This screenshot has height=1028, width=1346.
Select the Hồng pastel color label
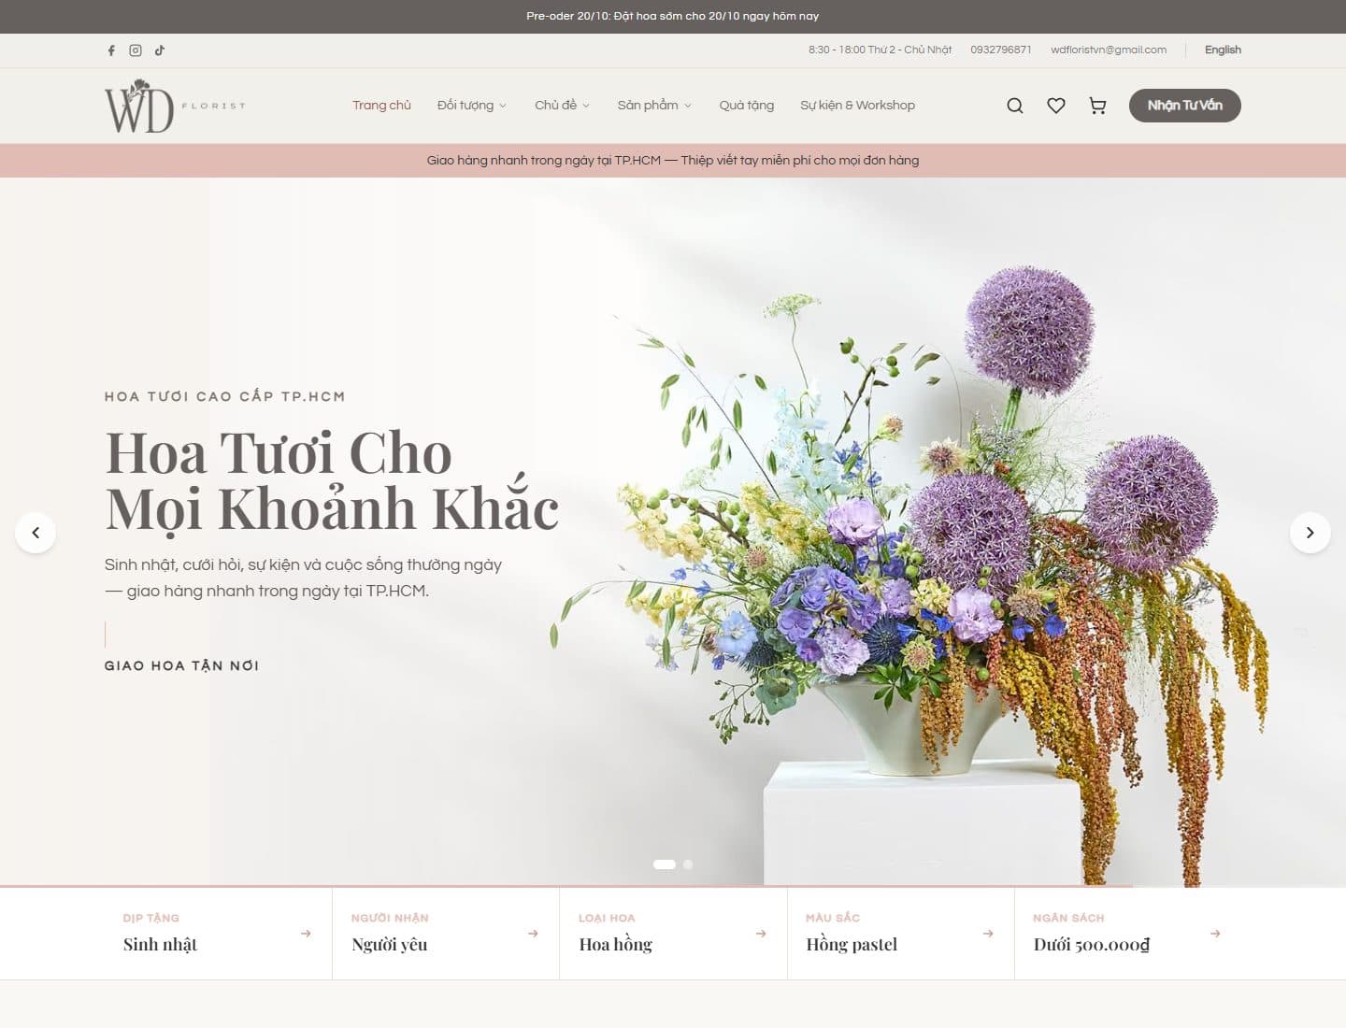click(852, 945)
